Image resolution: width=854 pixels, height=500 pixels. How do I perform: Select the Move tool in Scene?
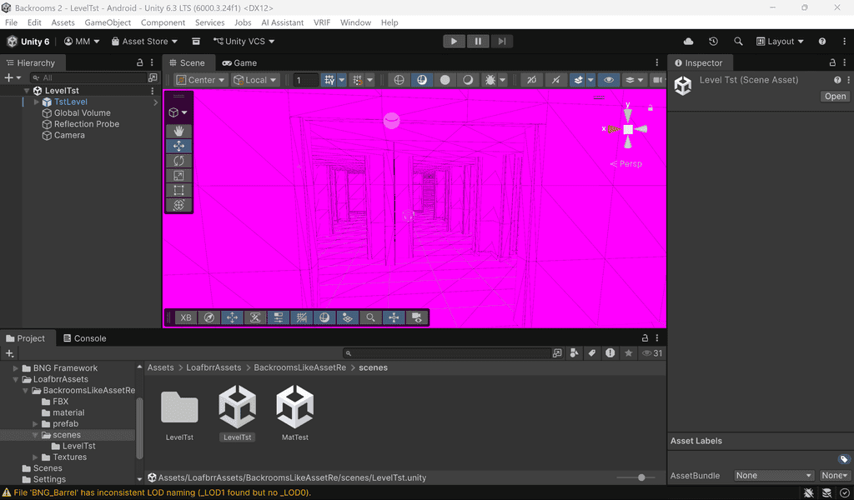(x=178, y=146)
